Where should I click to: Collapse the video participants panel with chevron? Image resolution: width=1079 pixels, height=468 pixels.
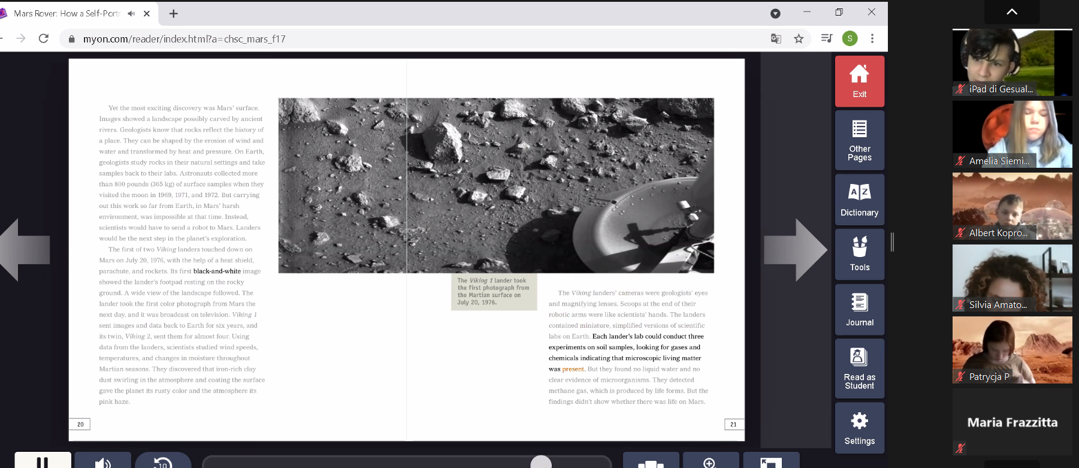[x=1012, y=11]
